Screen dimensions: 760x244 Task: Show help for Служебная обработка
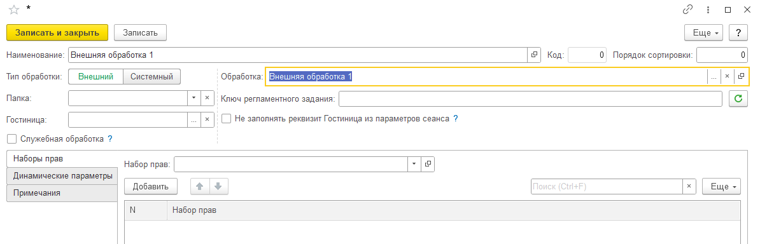click(110, 139)
